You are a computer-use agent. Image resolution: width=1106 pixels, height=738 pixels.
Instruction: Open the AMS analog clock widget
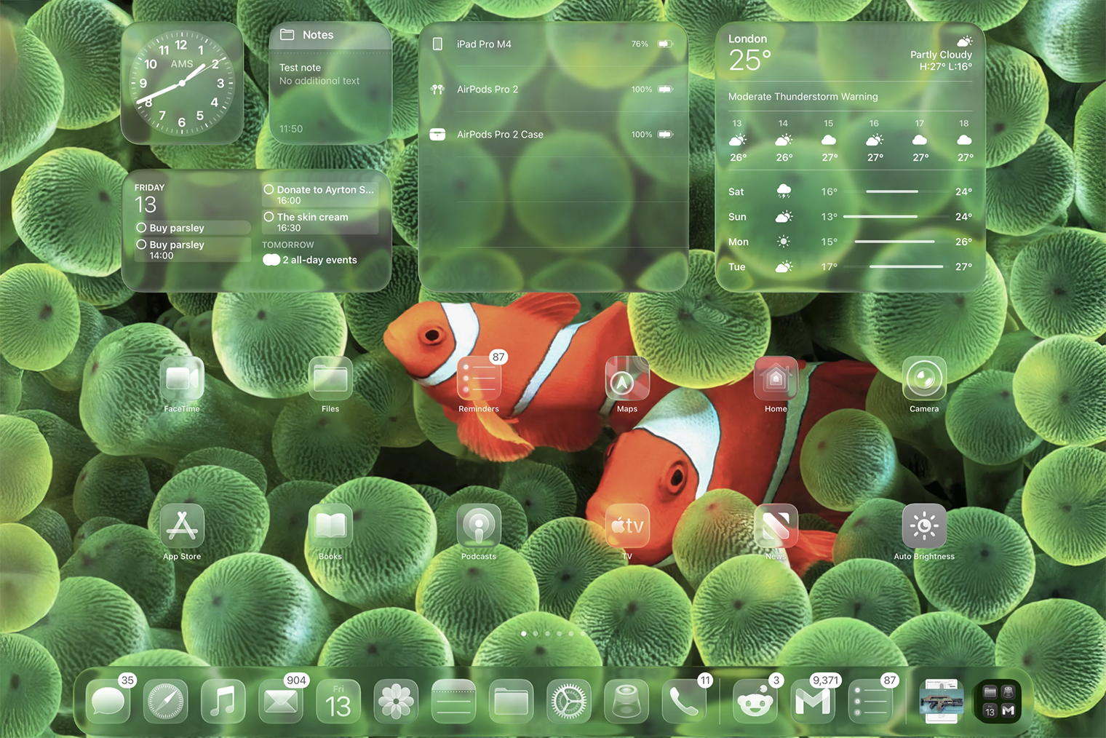click(182, 83)
